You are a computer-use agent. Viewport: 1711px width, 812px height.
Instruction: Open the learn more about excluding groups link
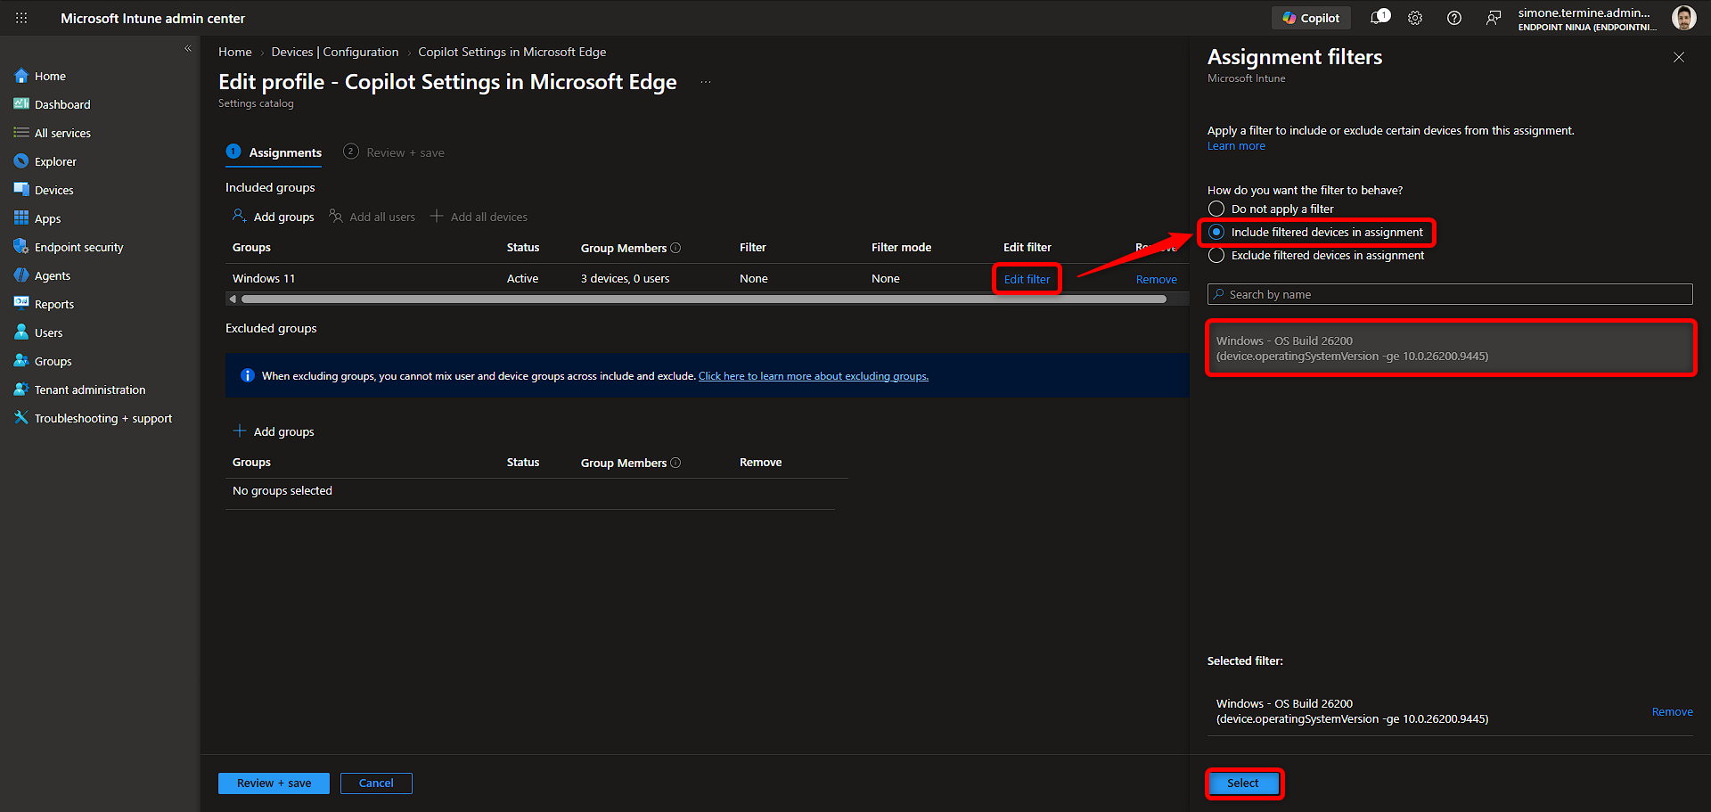pyautogui.click(x=813, y=376)
